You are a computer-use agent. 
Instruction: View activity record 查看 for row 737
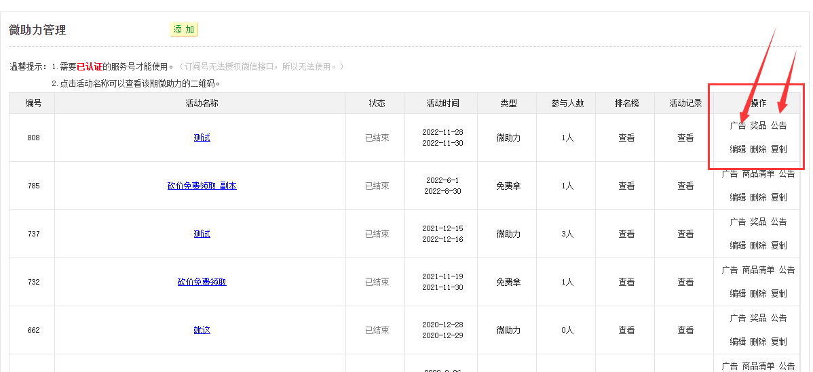tap(685, 234)
